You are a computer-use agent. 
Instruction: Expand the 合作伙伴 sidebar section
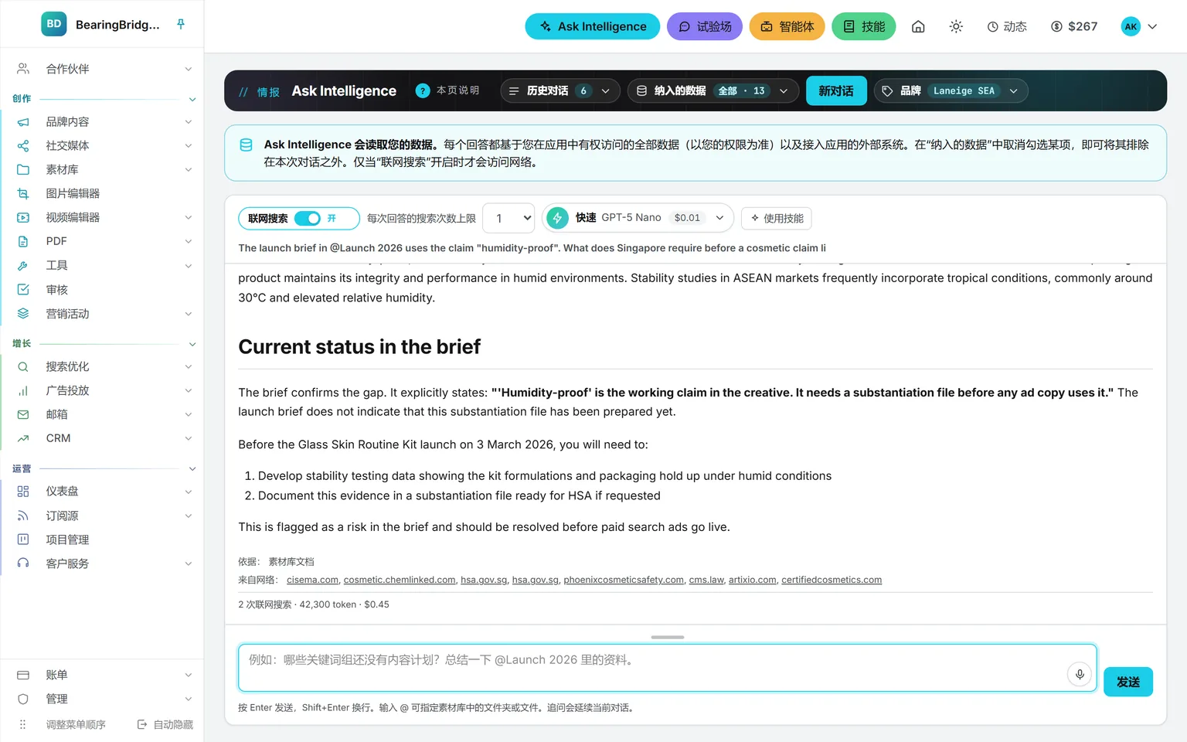click(x=102, y=69)
